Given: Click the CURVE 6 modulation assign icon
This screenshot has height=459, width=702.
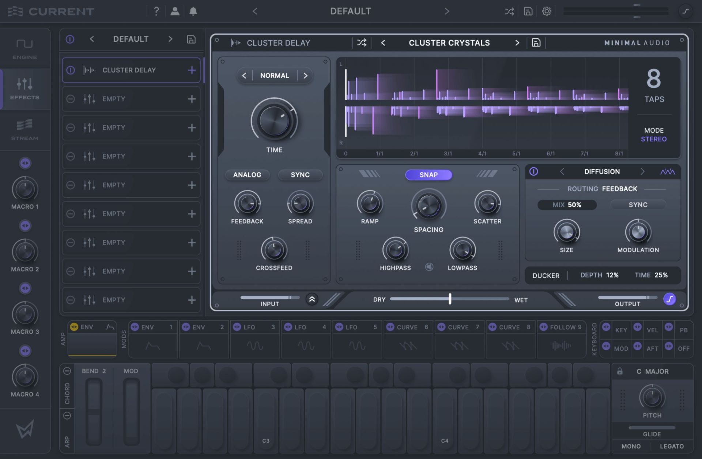Looking at the screenshot, I should point(390,327).
